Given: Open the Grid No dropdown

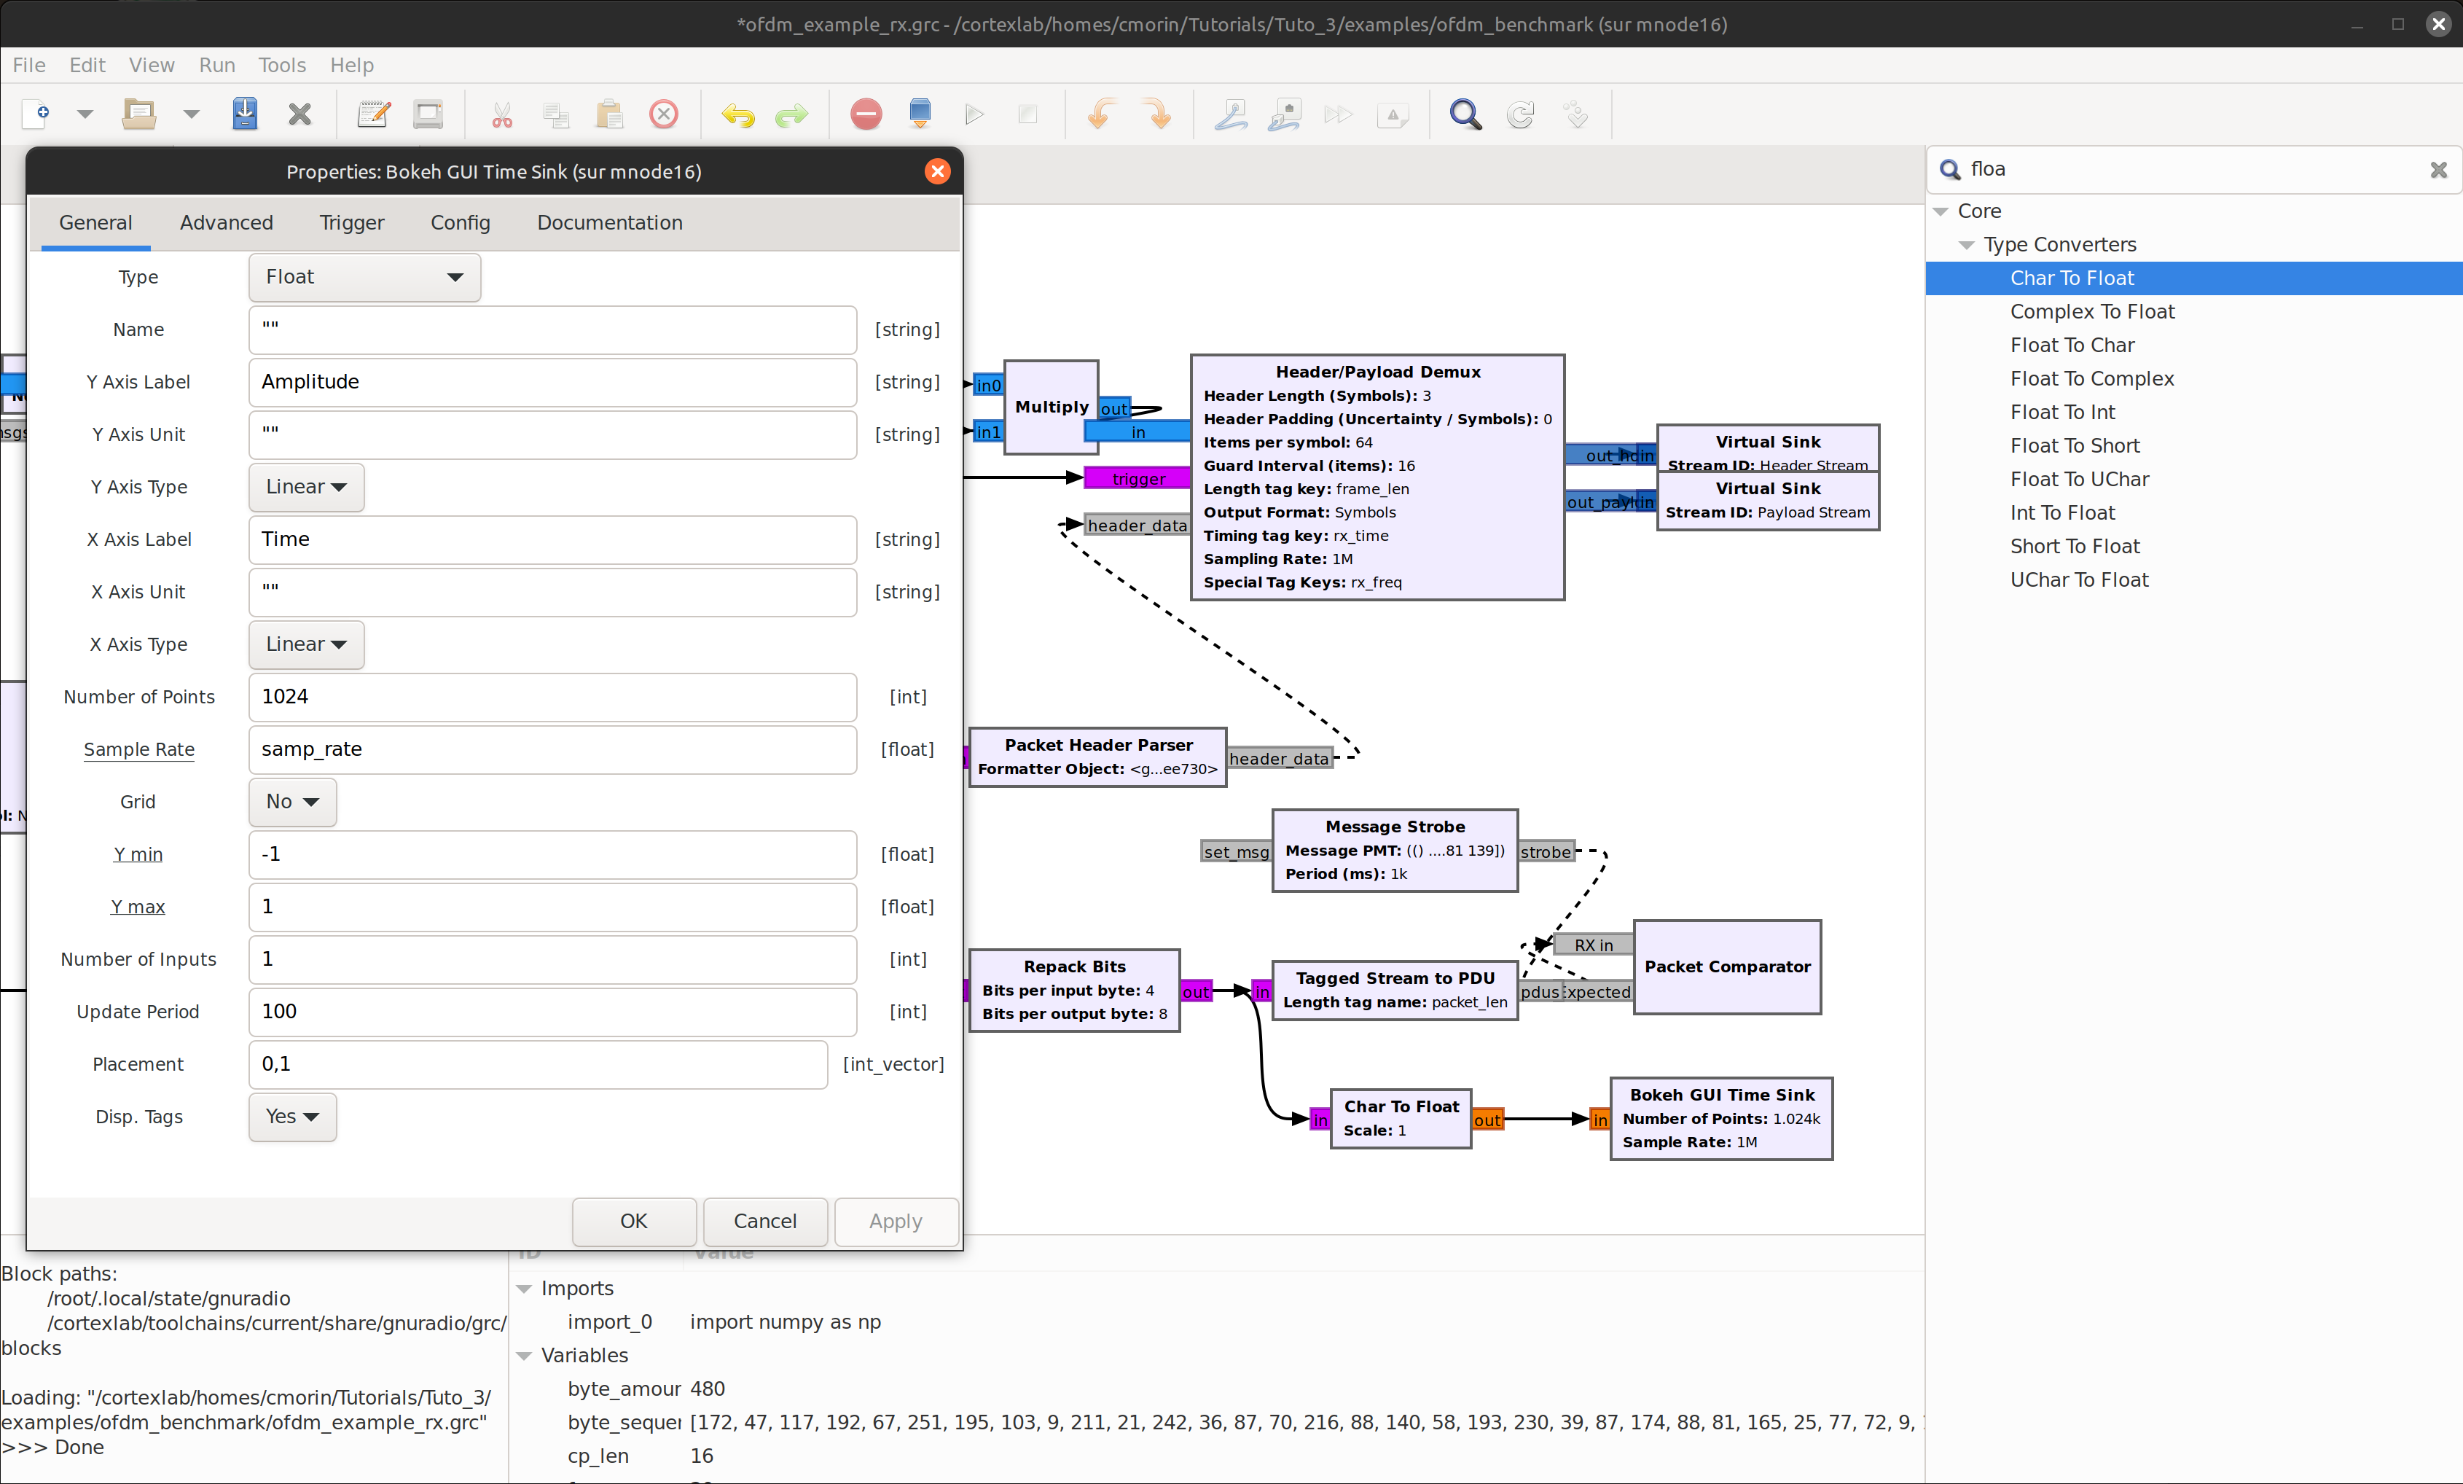Looking at the screenshot, I should click(x=292, y=802).
